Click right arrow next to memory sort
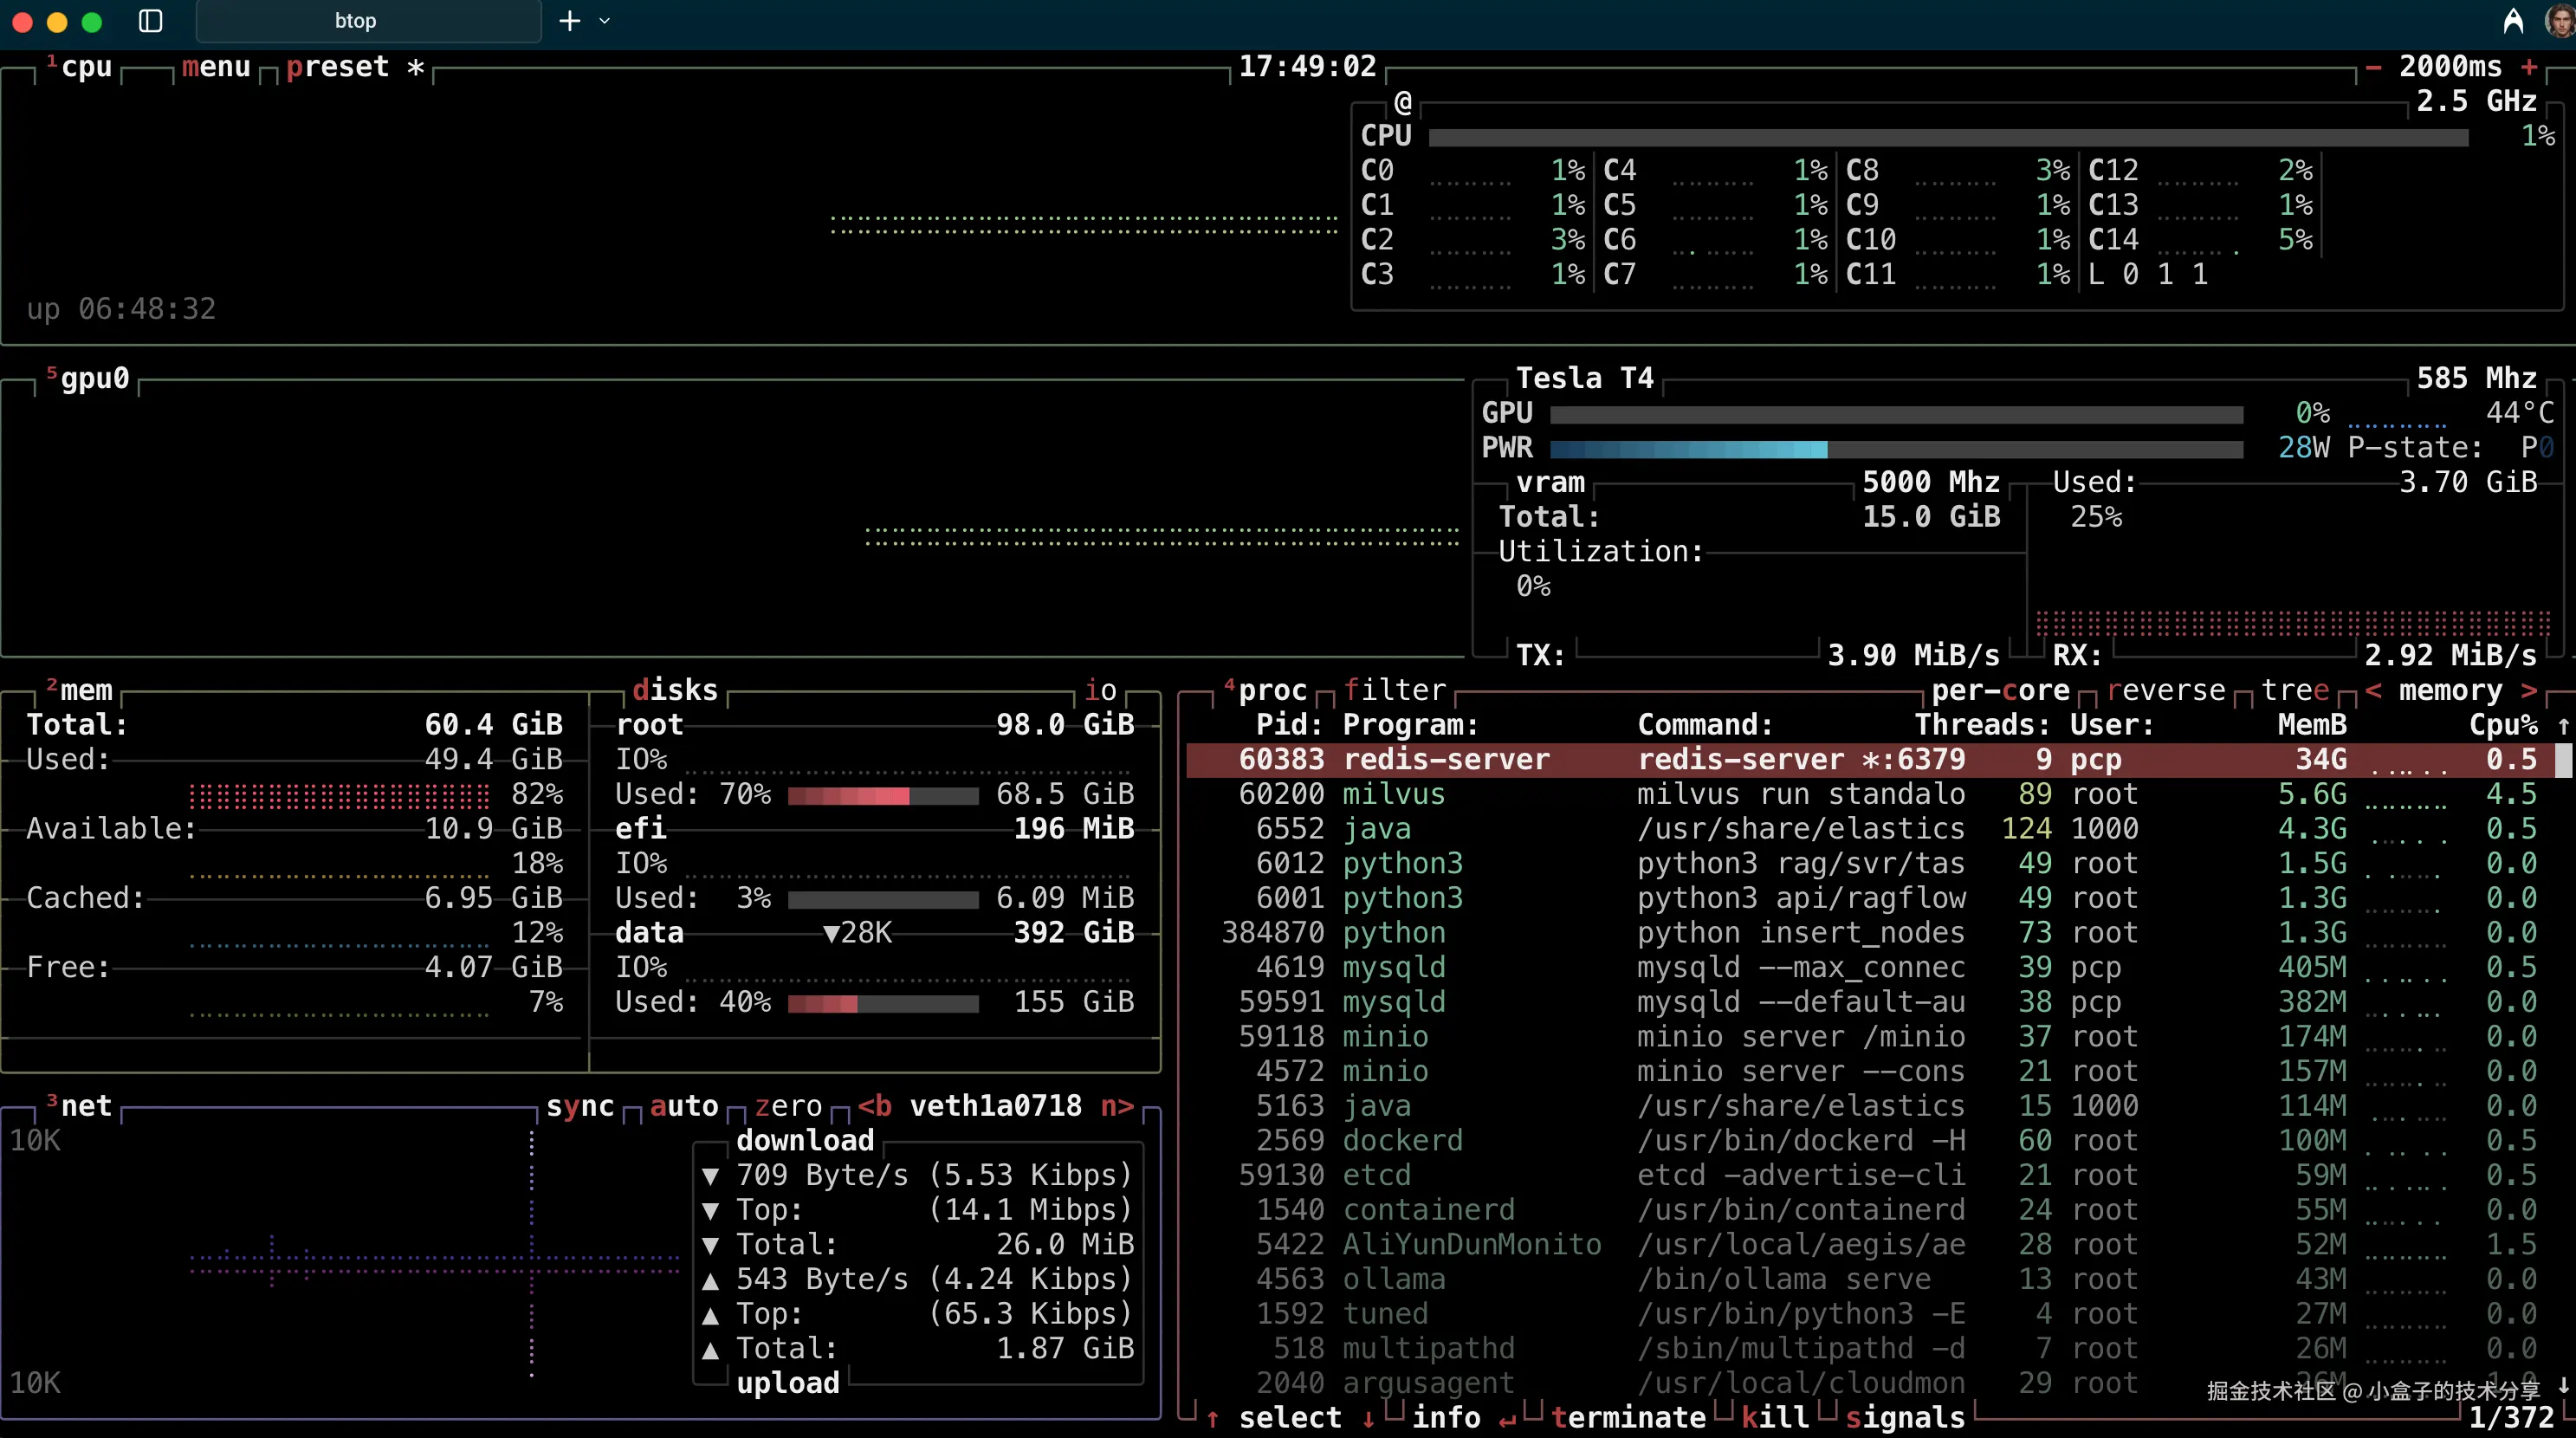The width and height of the screenshot is (2576, 1438). 2529,690
